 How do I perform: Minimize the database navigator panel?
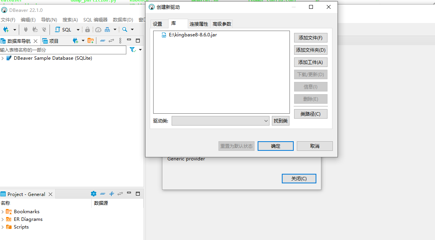pos(129,40)
